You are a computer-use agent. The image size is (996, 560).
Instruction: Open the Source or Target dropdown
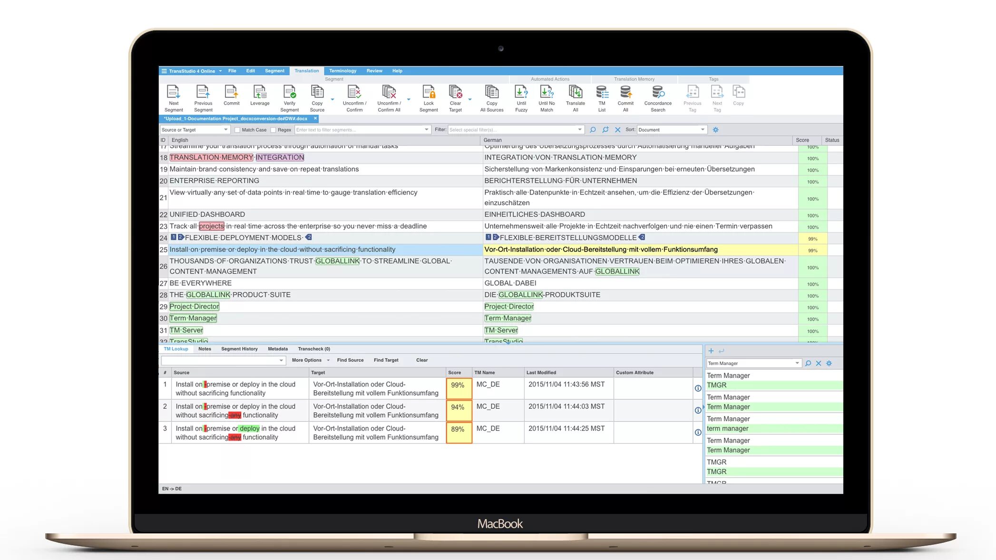195,130
